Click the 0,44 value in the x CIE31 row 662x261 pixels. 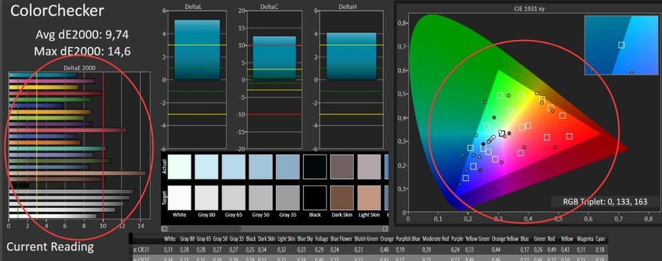coord(496,250)
